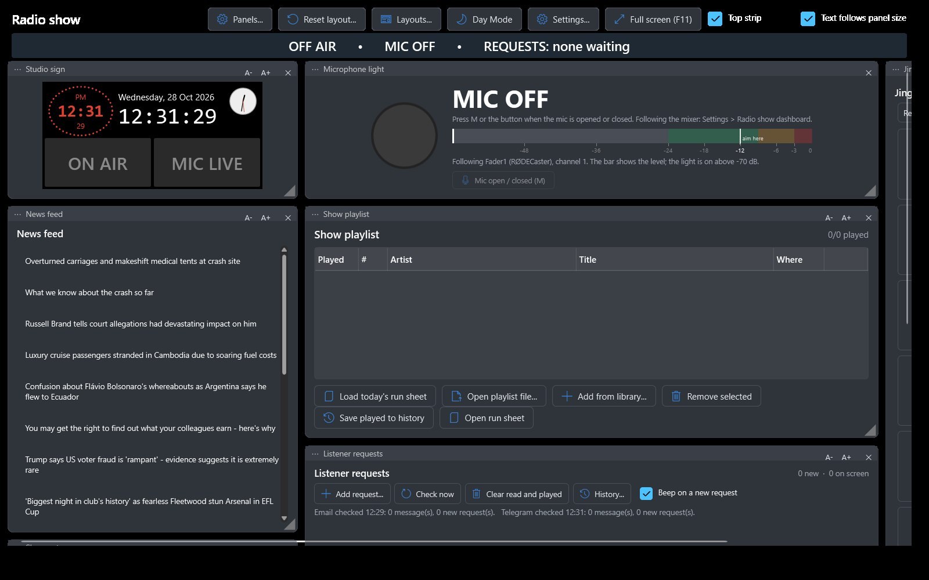Open Russell Brand court headline
Image resolution: width=929 pixels, height=580 pixels.
click(141, 324)
